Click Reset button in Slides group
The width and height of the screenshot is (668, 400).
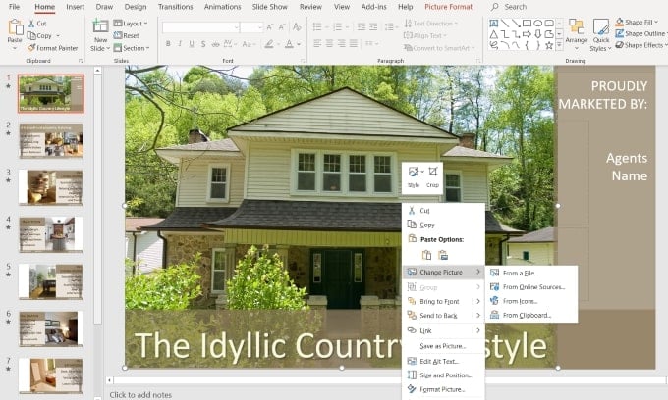pos(131,35)
